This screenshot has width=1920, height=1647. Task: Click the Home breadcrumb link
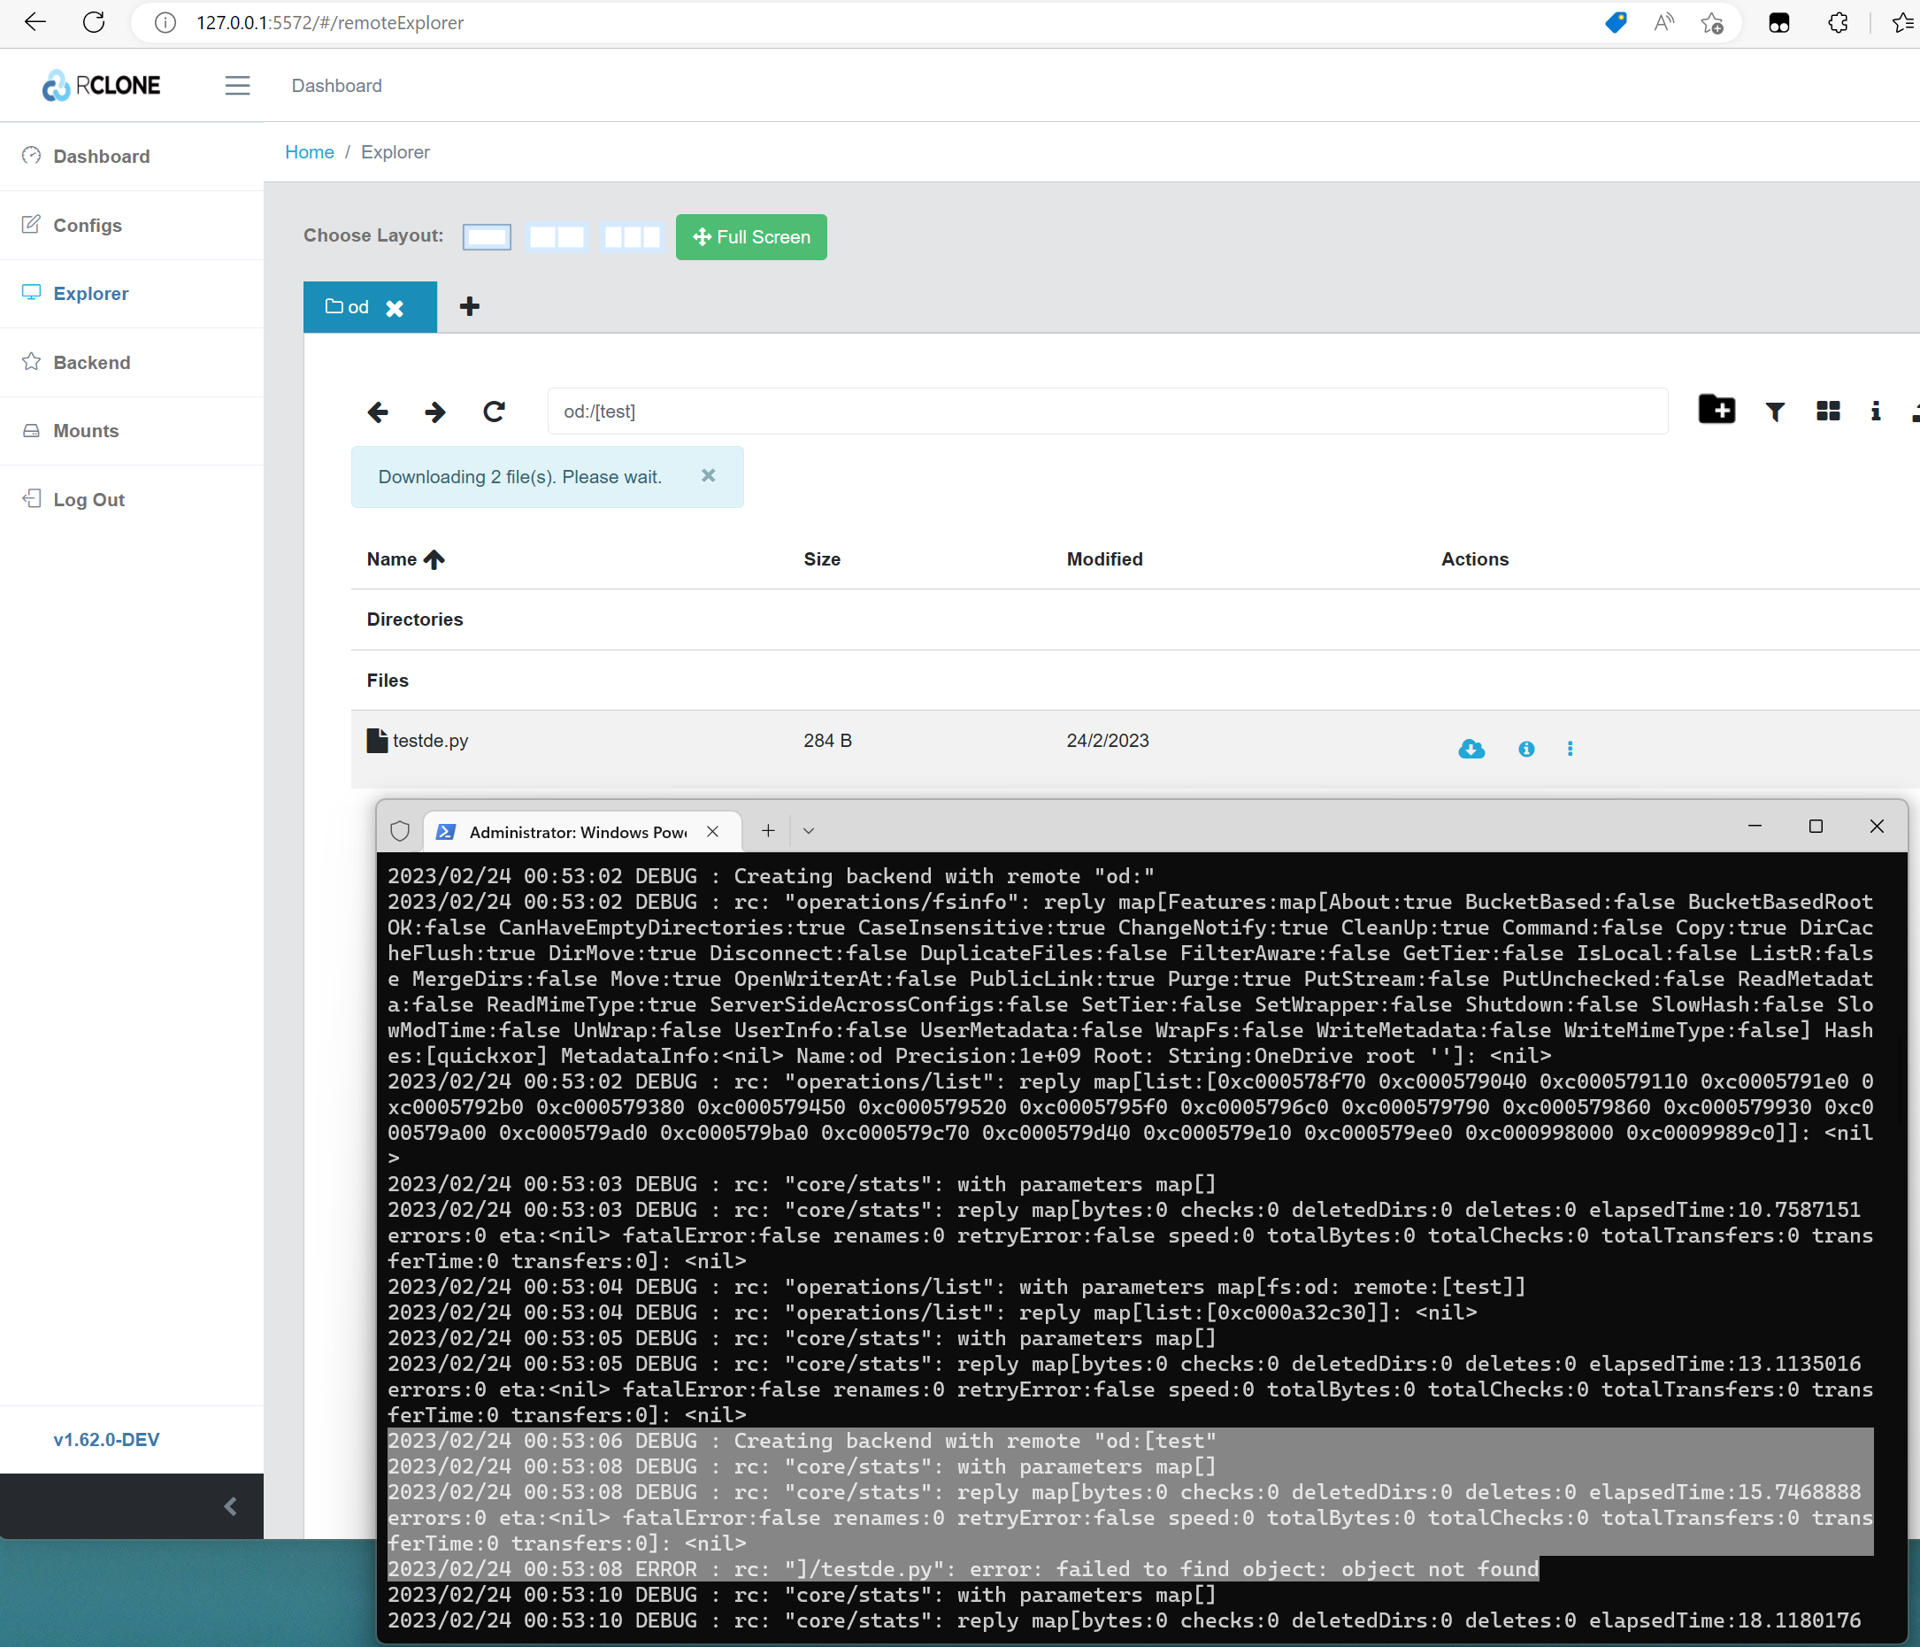[x=309, y=152]
